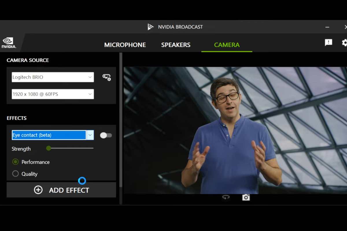Click the camera preview video area
The height and width of the screenshot is (231, 347).
[x=235, y=130]
